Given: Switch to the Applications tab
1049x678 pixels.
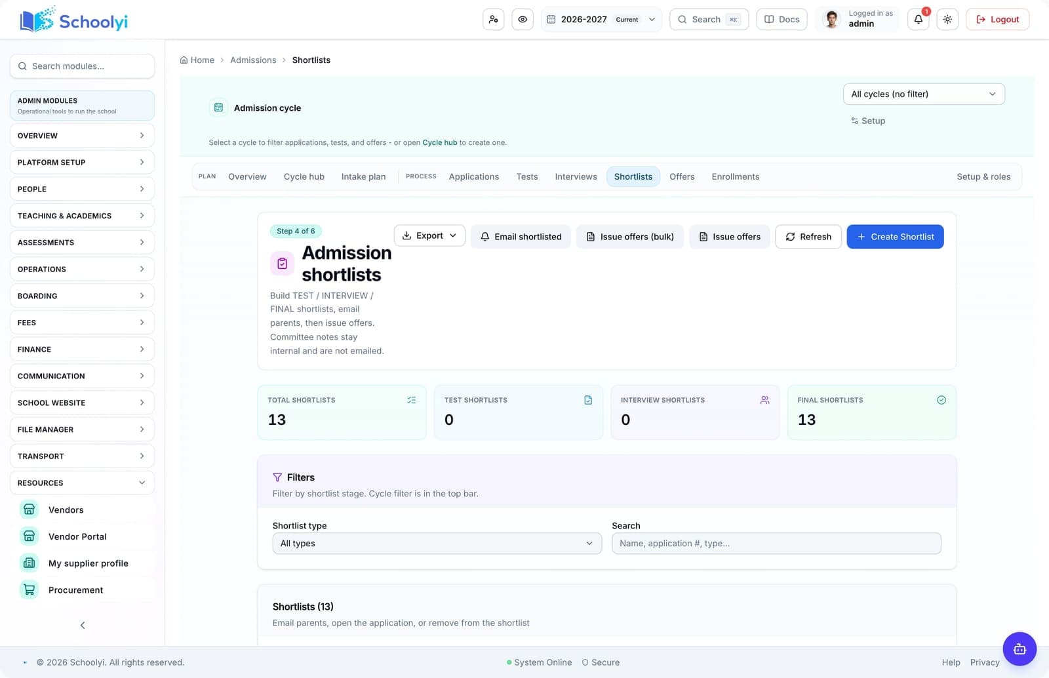Looking at the screenshot, I should [x=473, y=176].
